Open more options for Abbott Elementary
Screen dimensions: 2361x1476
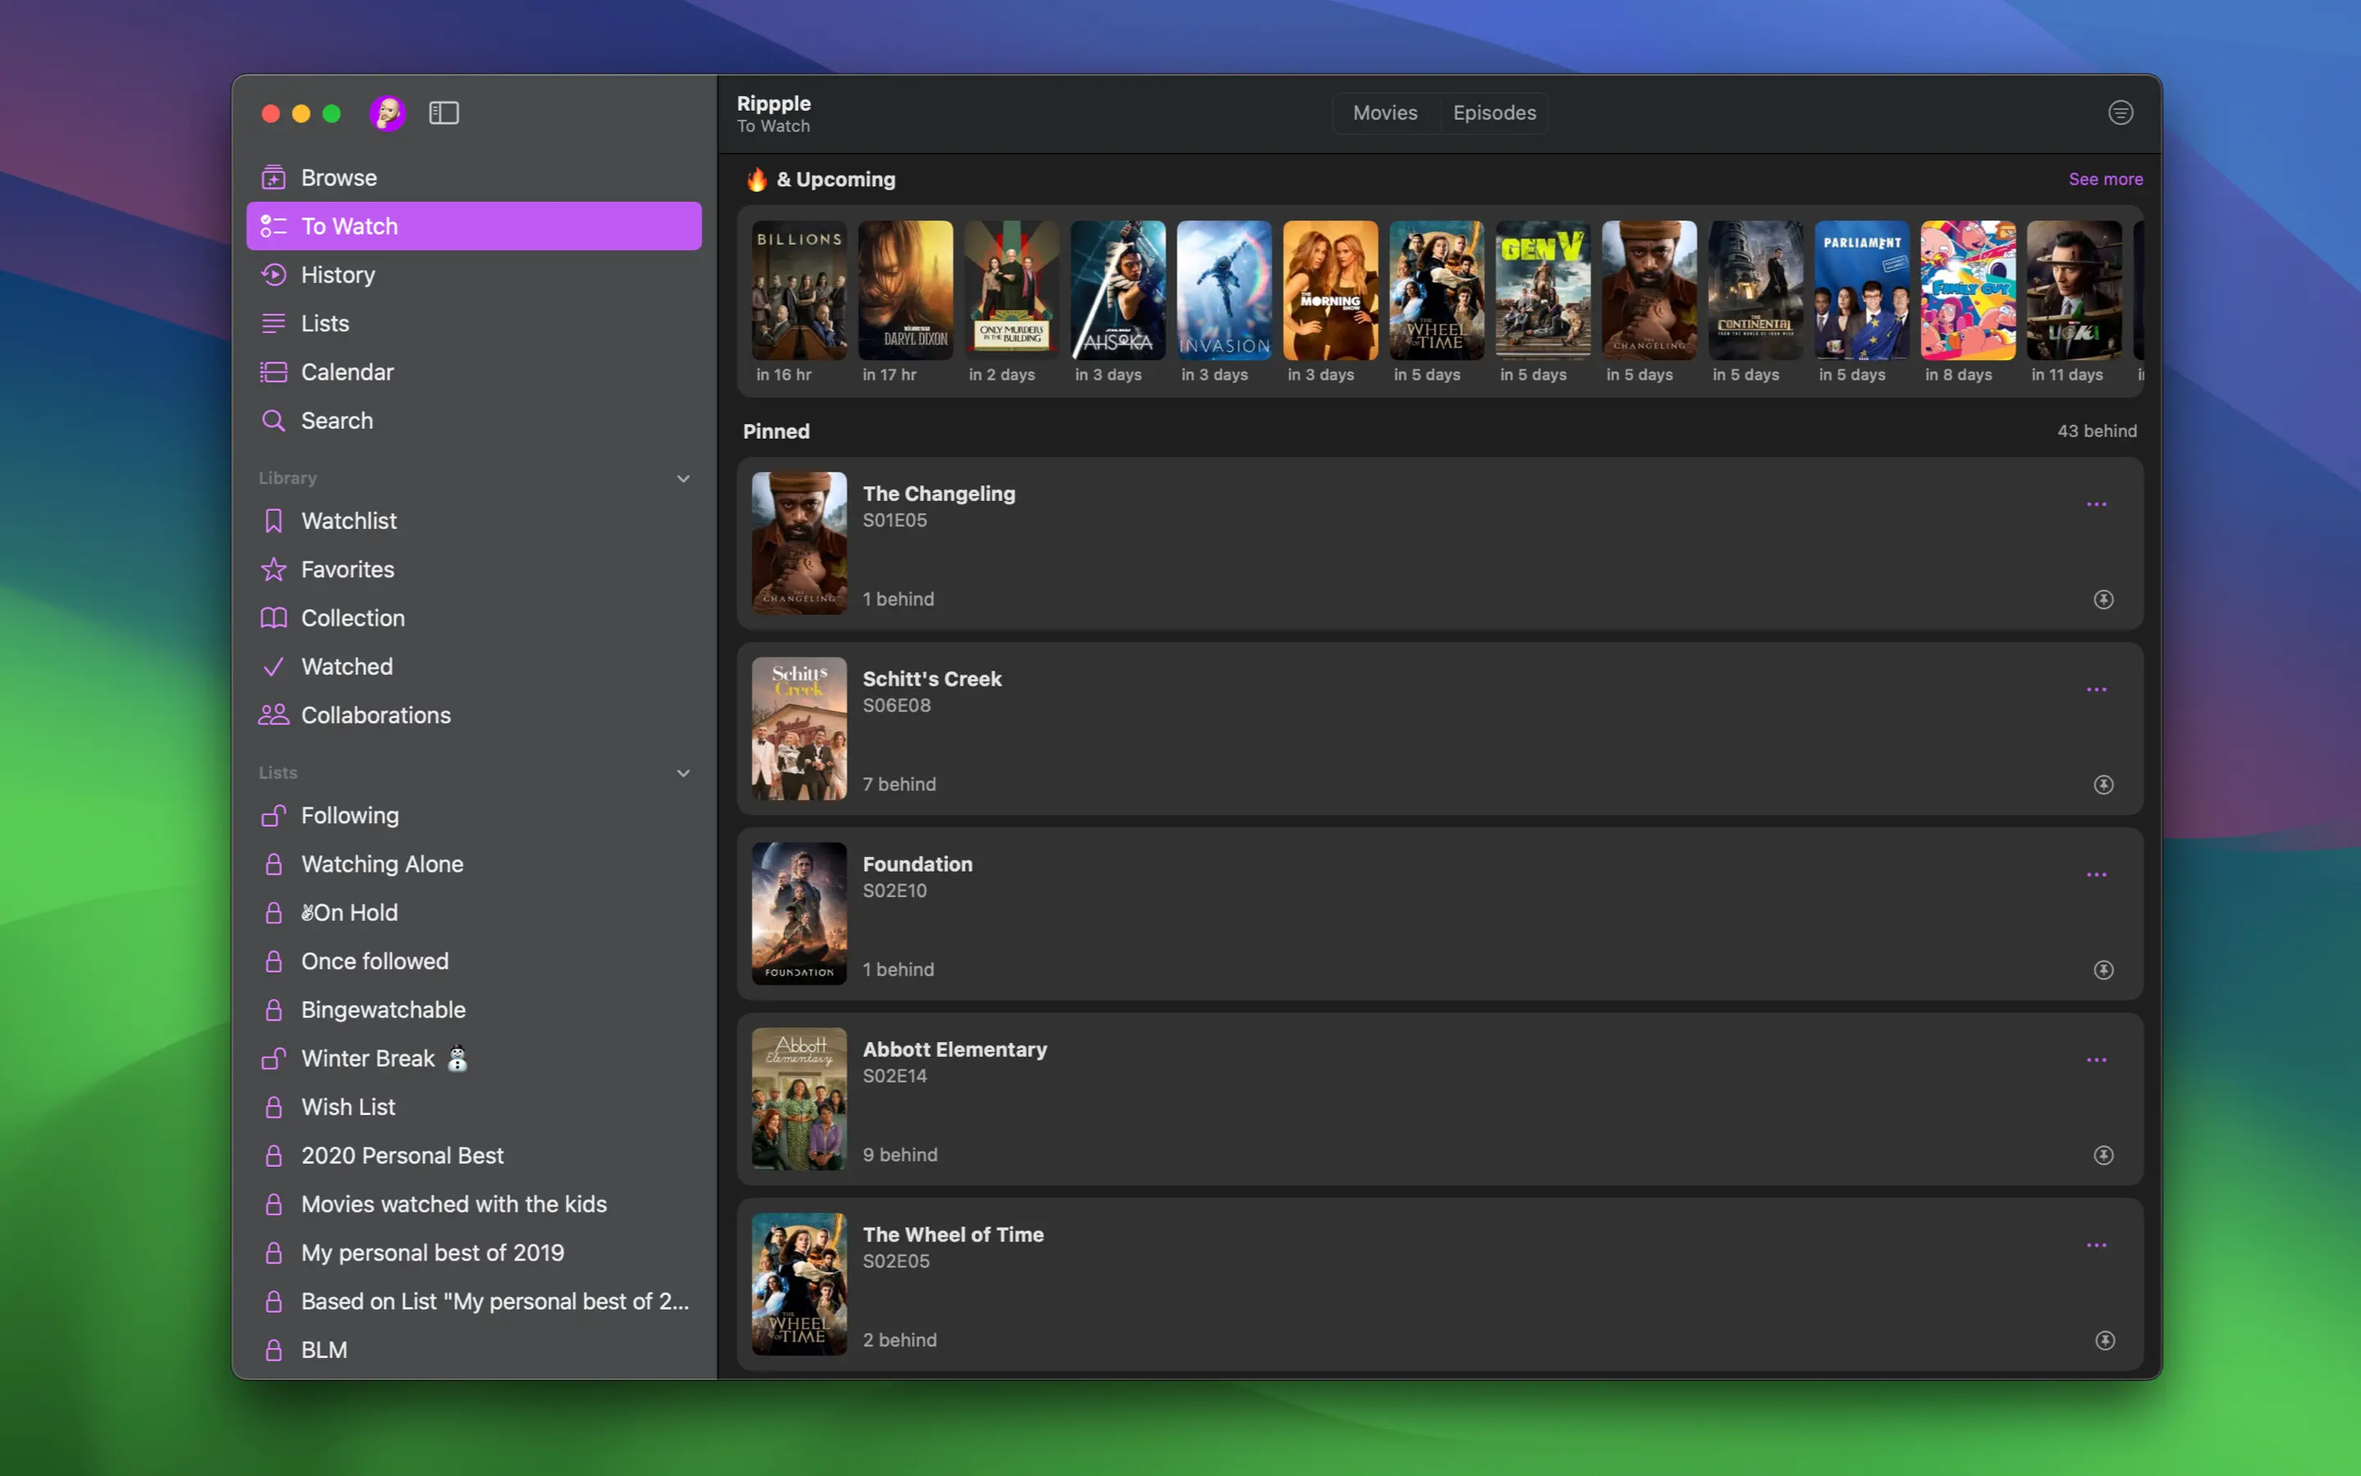2095,1060
